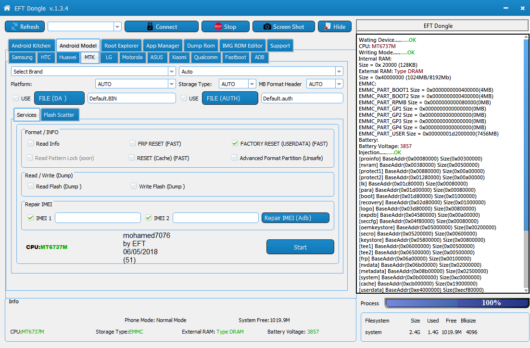The image size is (530, 348).
Task: Minimize the EFT Dongle window
Action: coord(505,8)
